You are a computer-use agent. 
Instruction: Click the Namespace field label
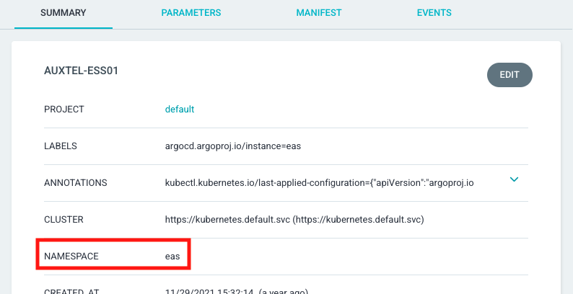[x=71, y=256]
